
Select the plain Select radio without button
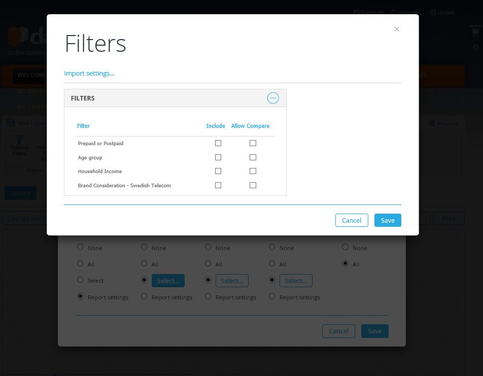pos(80,280)
